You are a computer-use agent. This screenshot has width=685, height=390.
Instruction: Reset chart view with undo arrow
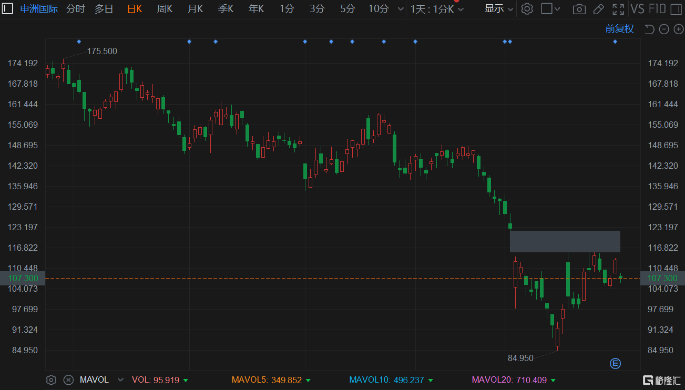[649, 29]
